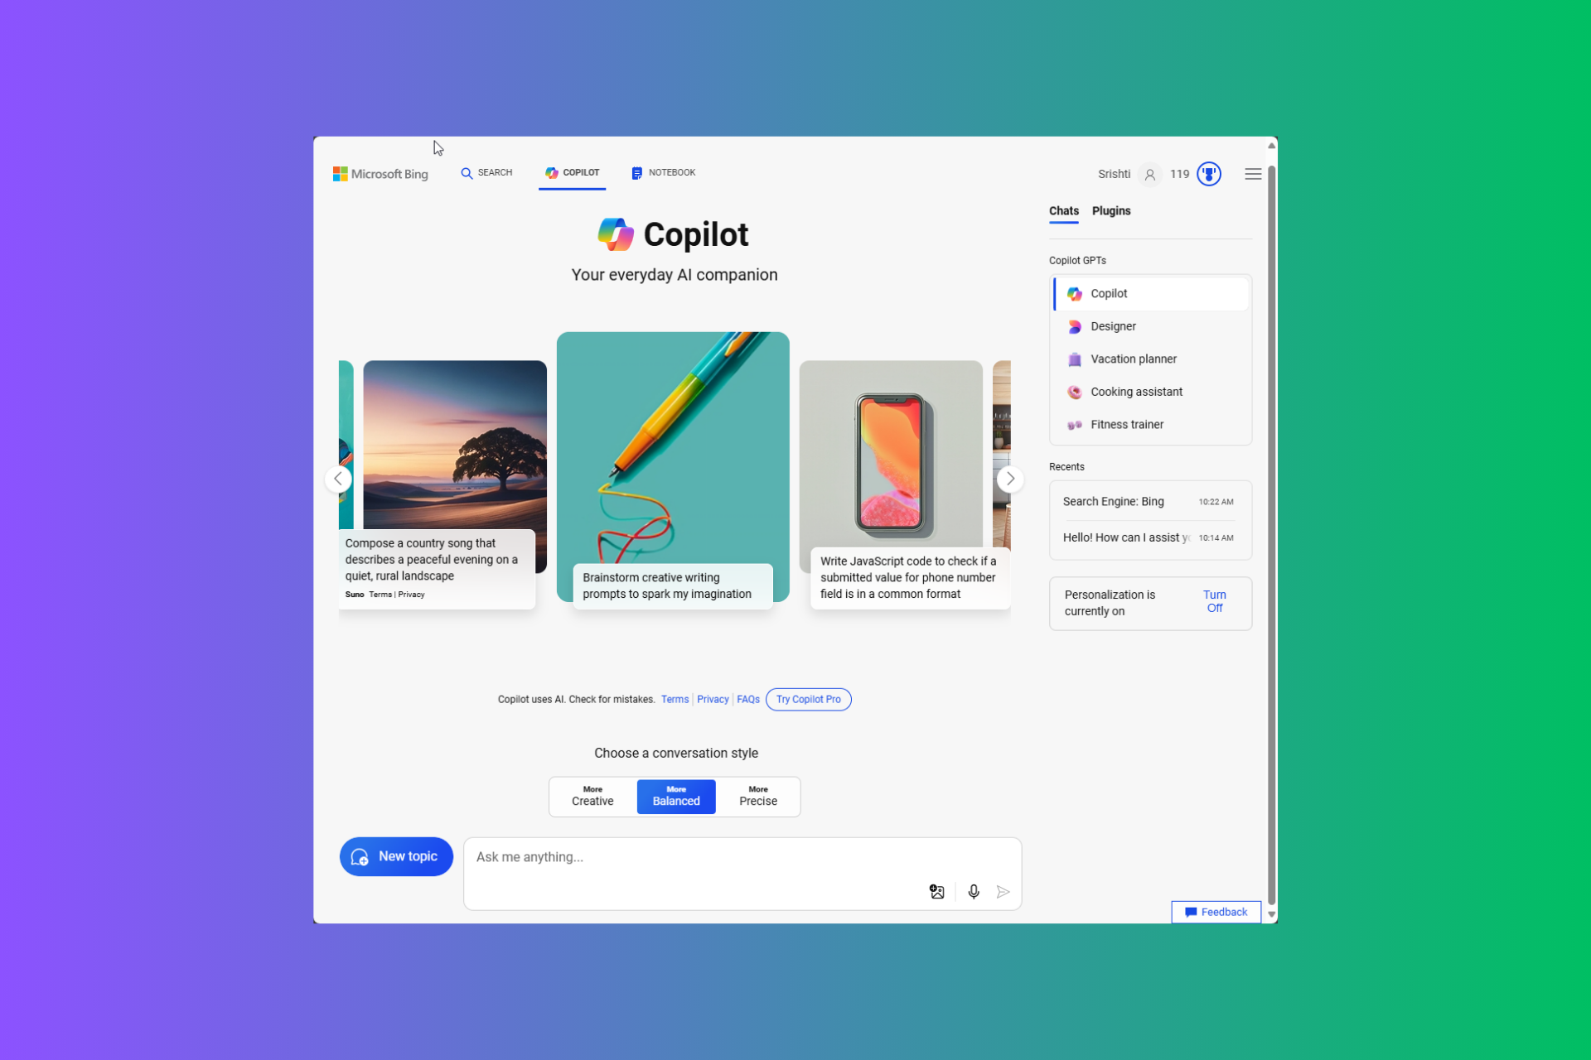Click Try Copilot Pro button
Viewport: 1591px width, 1060px height.
click(x=807, y=699)
